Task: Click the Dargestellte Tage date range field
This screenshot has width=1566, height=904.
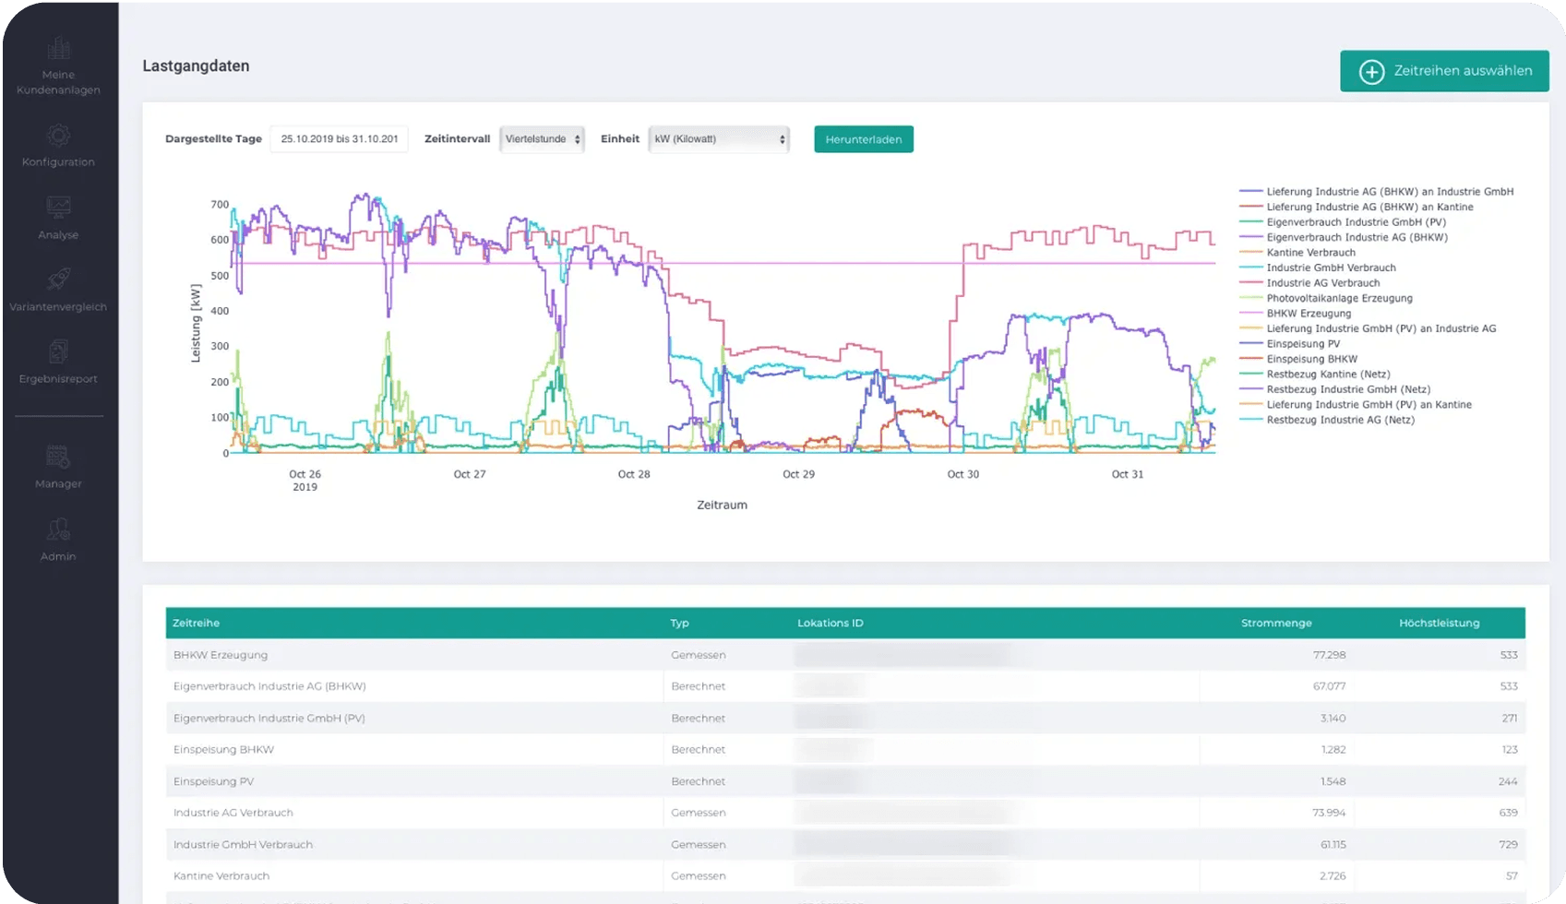Action: (x=339, y=139)
